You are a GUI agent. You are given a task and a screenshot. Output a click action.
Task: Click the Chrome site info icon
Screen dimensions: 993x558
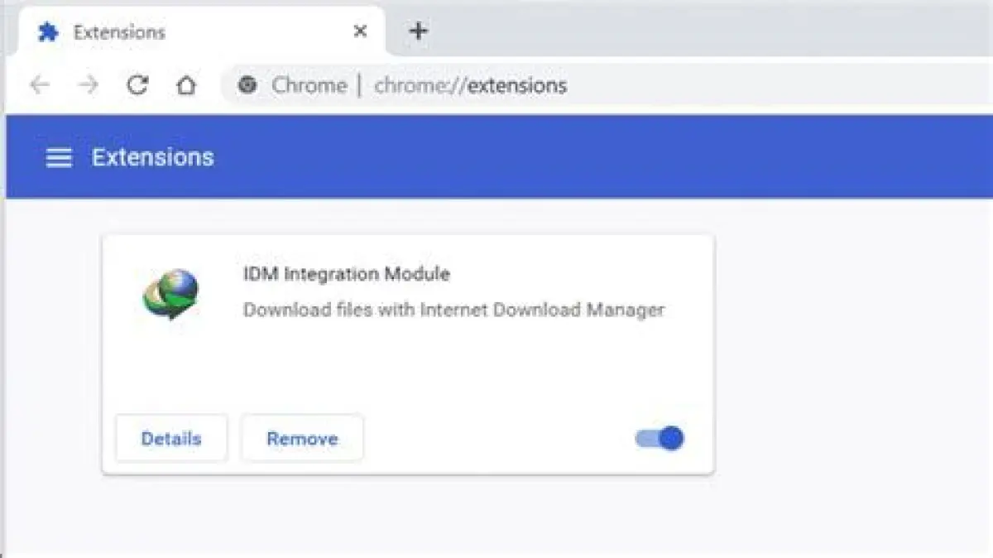247,85
